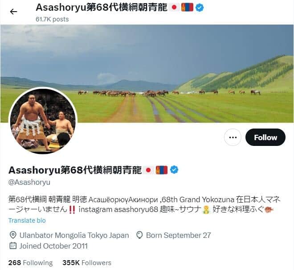Viewport: 294px width, 270px height.
Task: Click the @Asashoryu handle text
Action: point(29,182)
